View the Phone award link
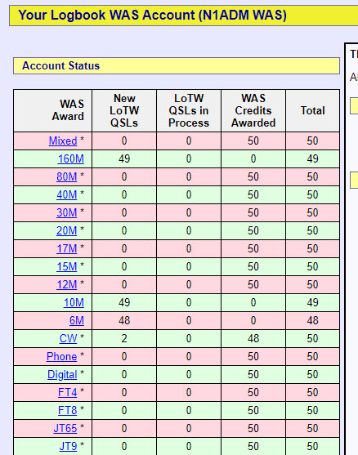The width and height of the screenshot is (358, 455). pos(61,357)
